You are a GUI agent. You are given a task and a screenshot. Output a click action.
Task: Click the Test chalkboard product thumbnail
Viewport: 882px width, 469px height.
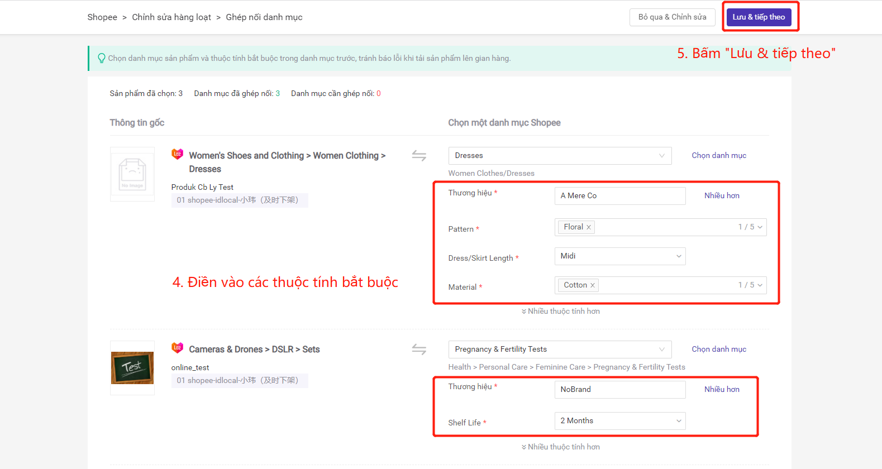[x=132, y=368]
